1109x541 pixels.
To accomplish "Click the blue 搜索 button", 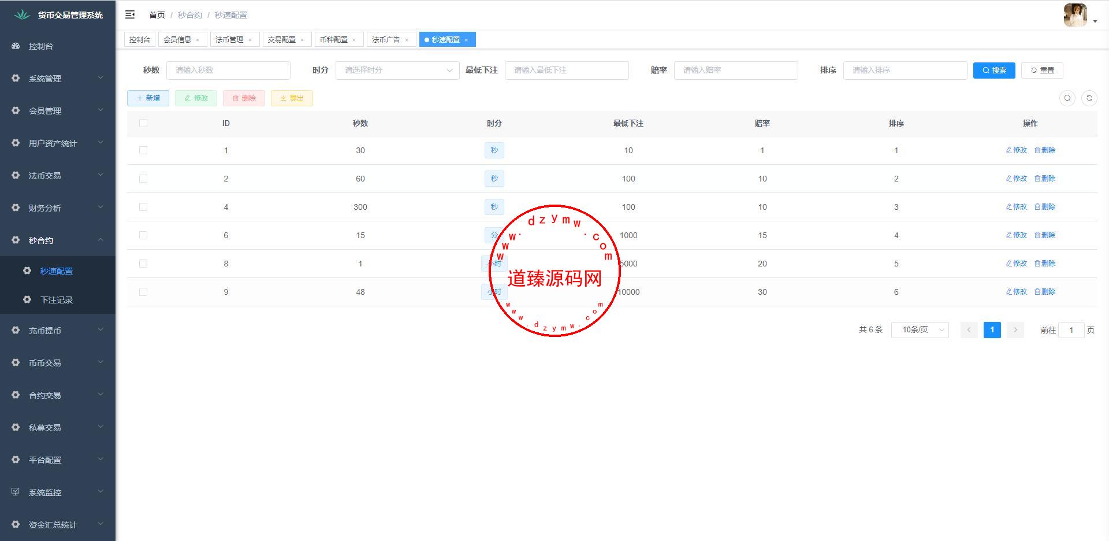I will point(994,70).
